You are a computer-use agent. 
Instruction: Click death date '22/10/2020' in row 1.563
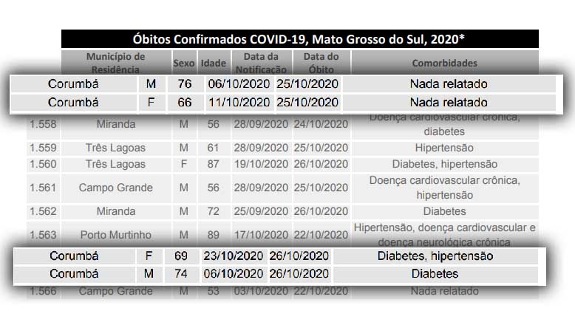[x=321, y=235]
